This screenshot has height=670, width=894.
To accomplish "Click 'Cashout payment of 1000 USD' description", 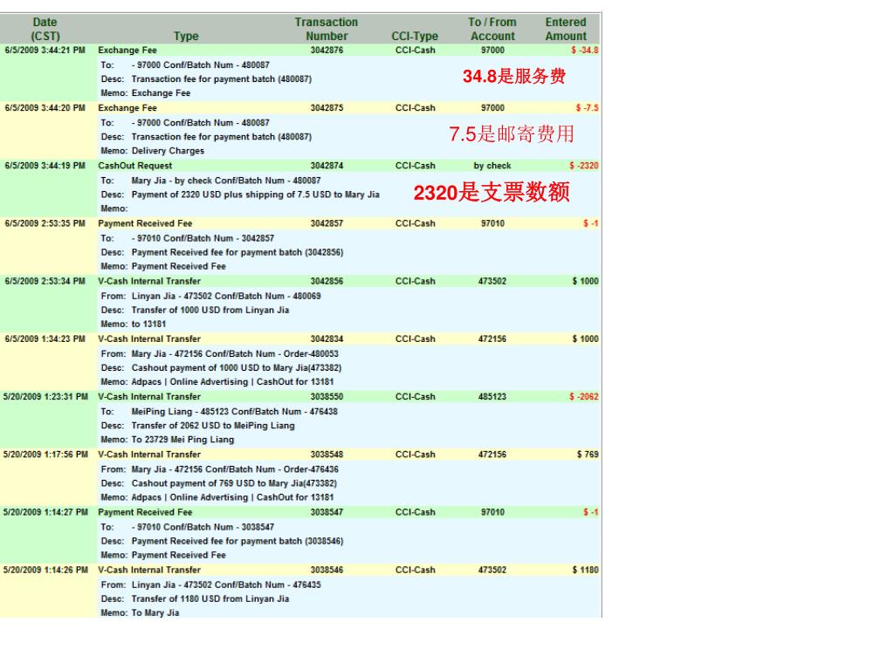I will [x=237, y=368].
